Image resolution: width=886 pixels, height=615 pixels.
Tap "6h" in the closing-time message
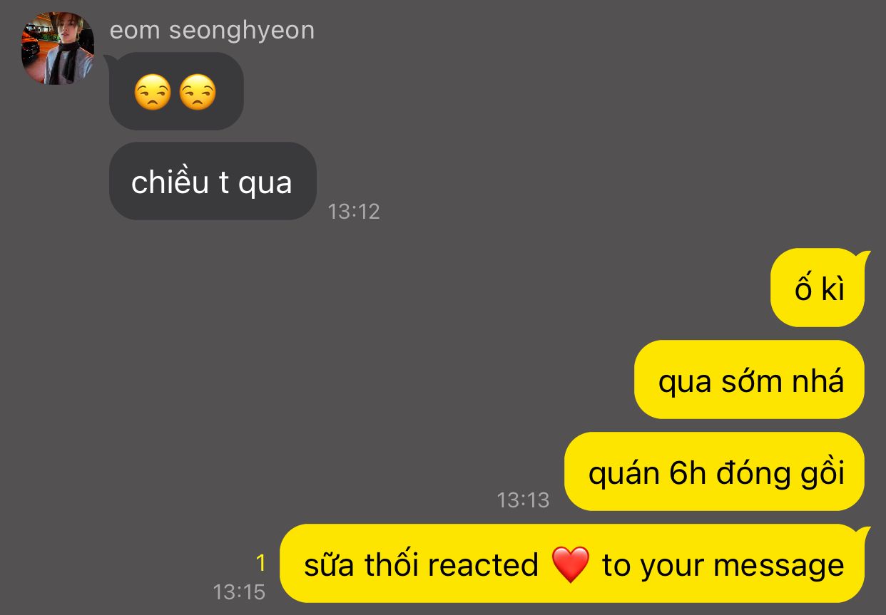688,473
